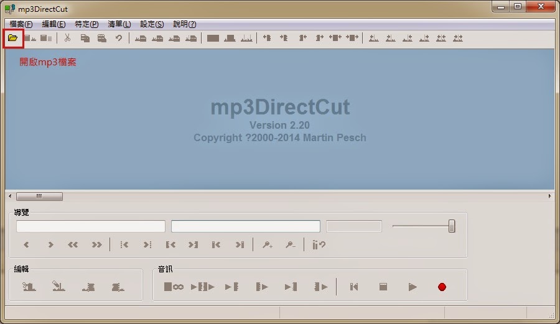560x324 pixels.
Task: Click the Copy icon in top toolbar
Action: pyautogui.click(x=85, y=38)
